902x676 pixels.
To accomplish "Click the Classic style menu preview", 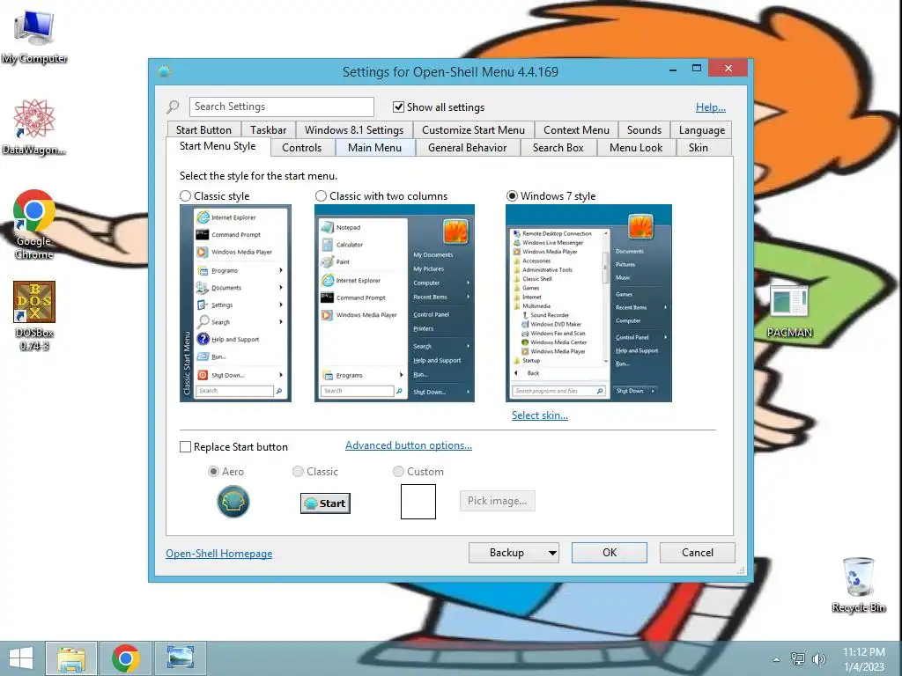I will 235,303.
